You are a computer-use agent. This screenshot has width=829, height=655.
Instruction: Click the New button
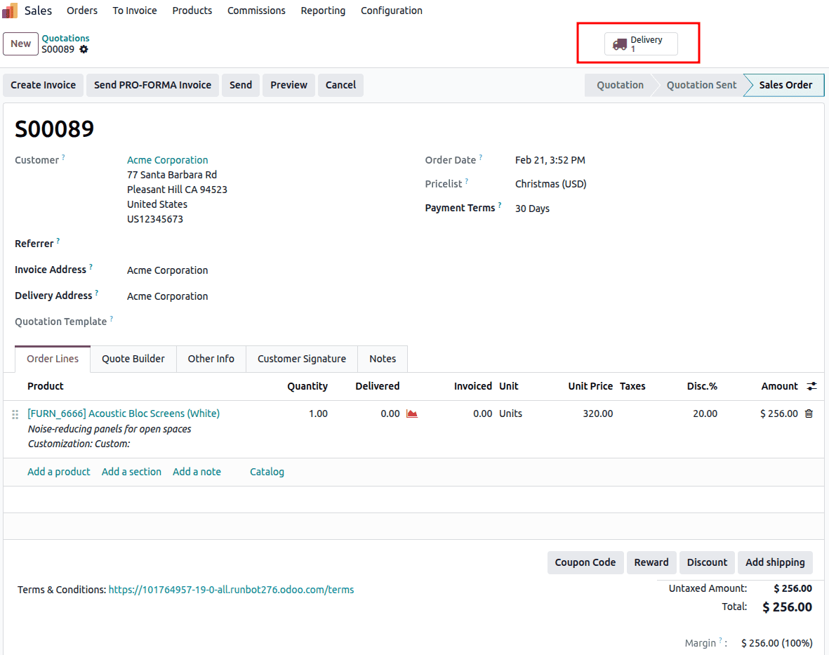point(20,44)
